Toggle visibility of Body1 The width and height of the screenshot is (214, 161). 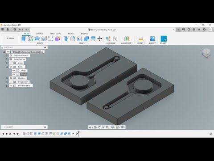14,71
